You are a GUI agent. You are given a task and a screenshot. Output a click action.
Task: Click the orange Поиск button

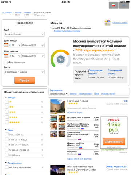click(x=24, y=80)
